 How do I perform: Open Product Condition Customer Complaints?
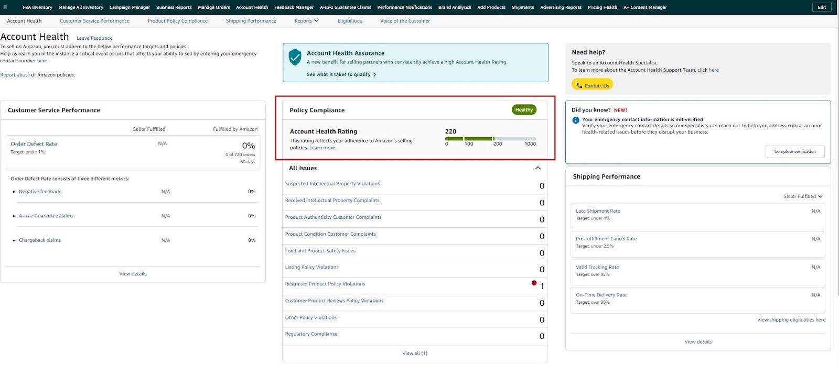pyautogui.click(x=330, y=234)
